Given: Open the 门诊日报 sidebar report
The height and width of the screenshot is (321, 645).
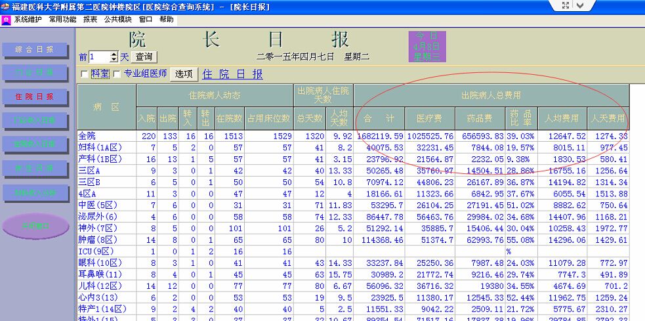Looking at the screenshot, I should tap(35, 73).
